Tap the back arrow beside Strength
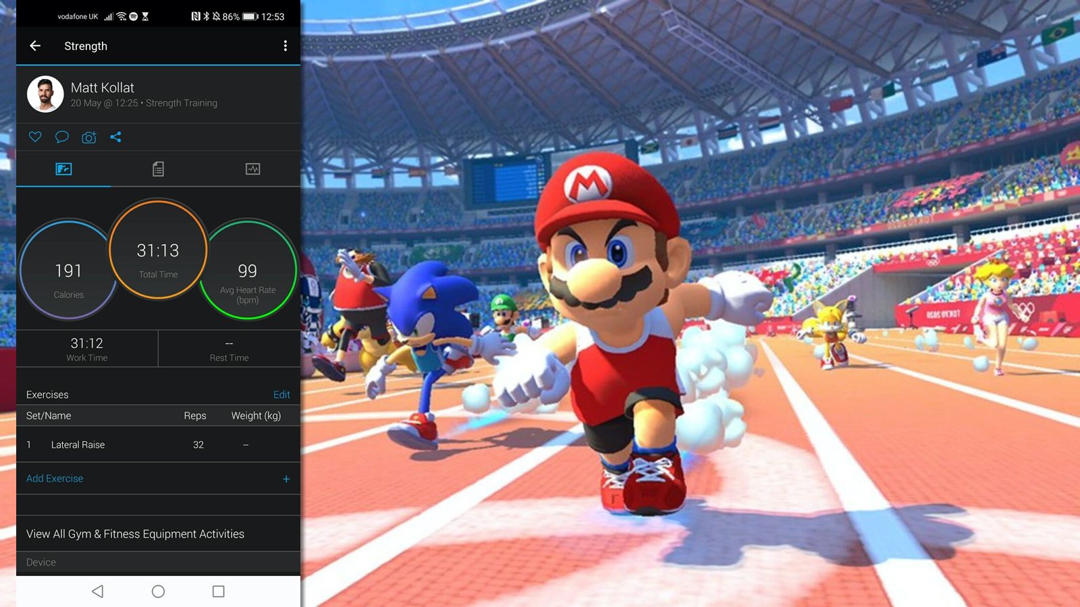 (x=34, y=45)
